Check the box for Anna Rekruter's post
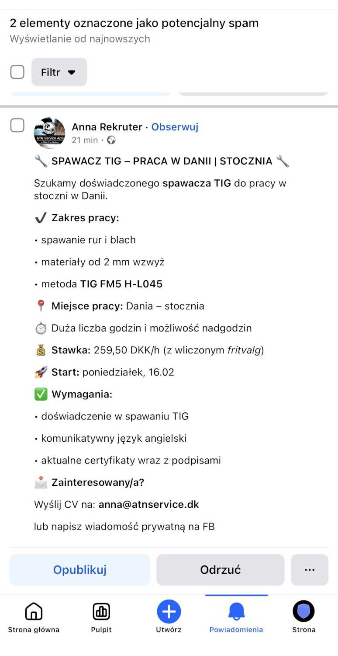Viewport: 338px width, 656px height. pos(17,126)
